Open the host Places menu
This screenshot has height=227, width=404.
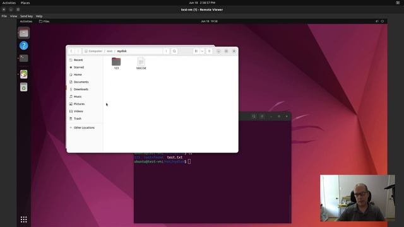coord(25,3)
